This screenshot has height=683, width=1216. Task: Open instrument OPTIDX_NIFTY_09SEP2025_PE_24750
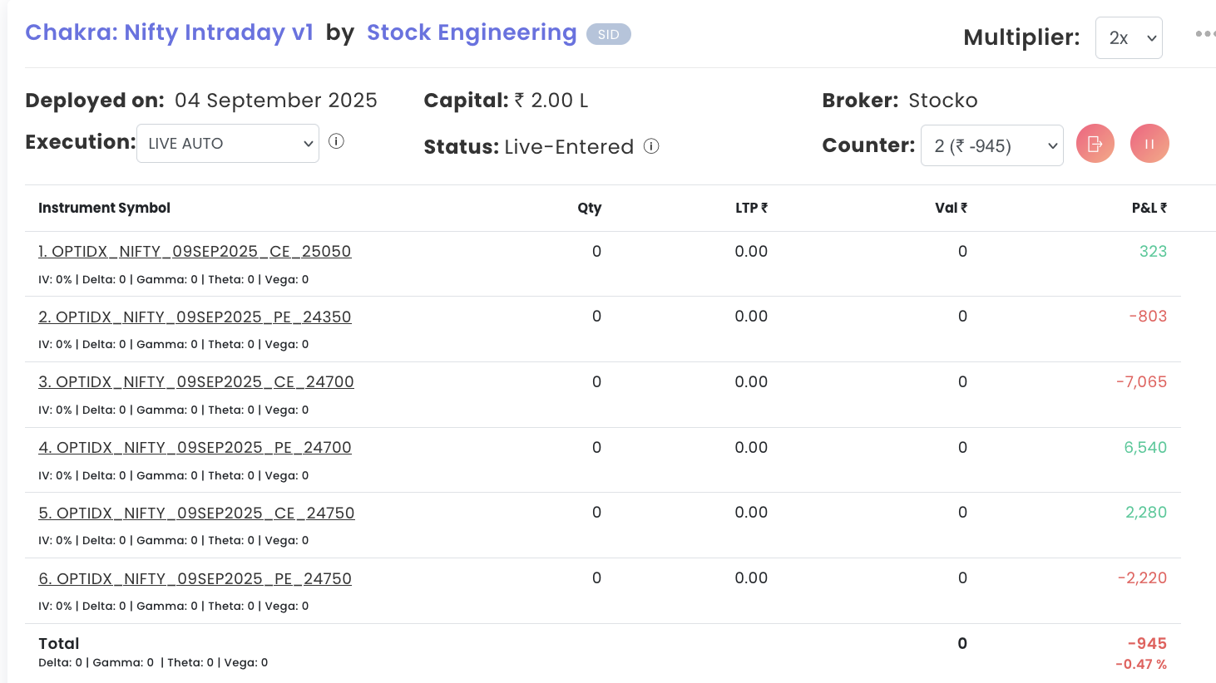(x=195, y=579)
